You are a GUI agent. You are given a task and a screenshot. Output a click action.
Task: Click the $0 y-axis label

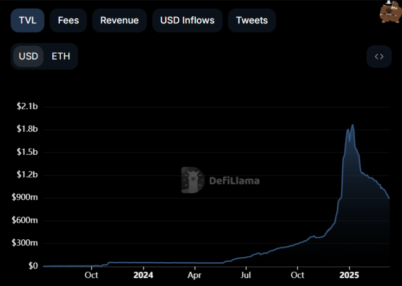pos(33,266)
